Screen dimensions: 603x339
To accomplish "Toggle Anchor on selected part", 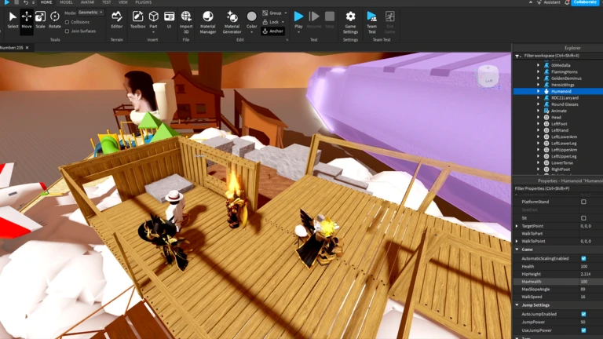I will pos(273,31).
